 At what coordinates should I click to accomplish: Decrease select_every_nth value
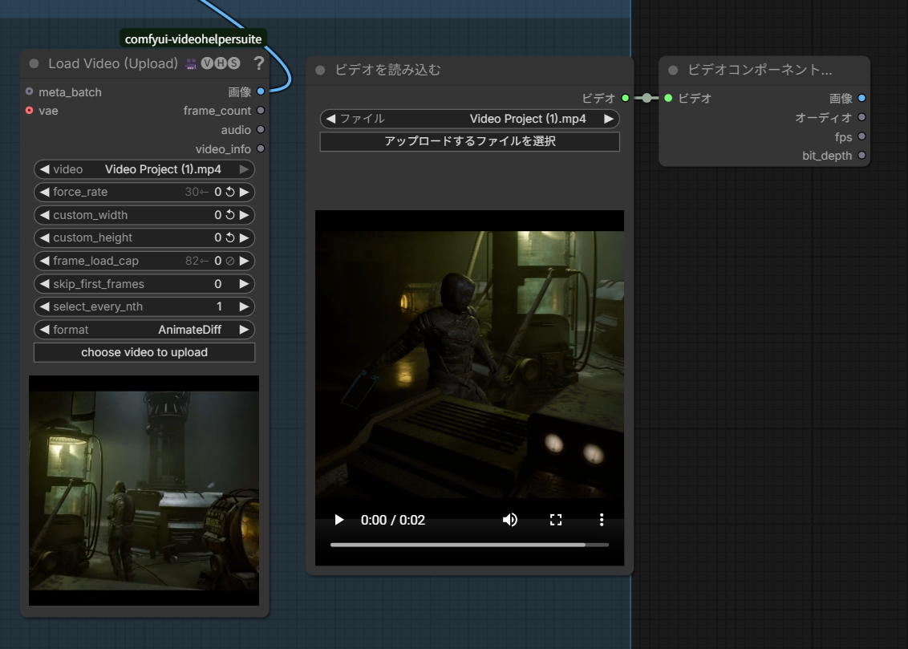[x=45, y=306]
